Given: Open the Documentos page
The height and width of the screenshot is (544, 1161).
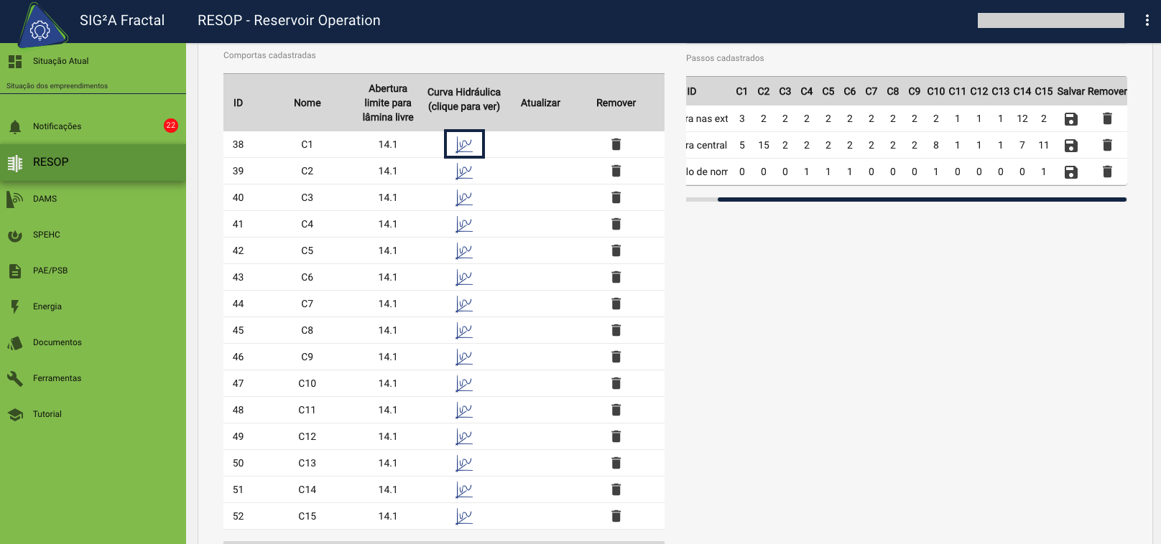Looking at the screenshot, I should coord(57,342).
